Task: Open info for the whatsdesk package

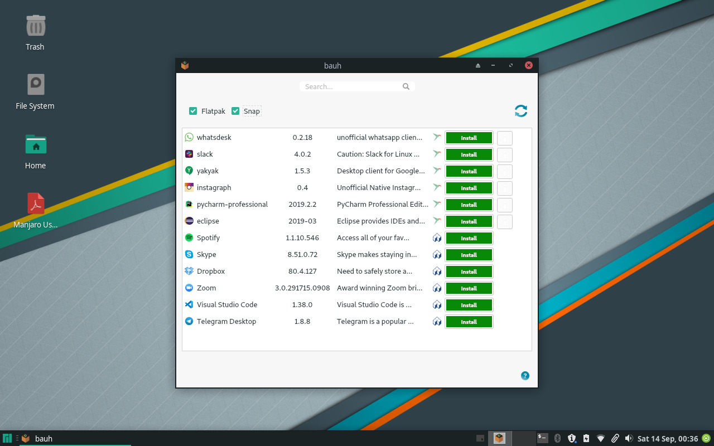Action: coord(504,138)
